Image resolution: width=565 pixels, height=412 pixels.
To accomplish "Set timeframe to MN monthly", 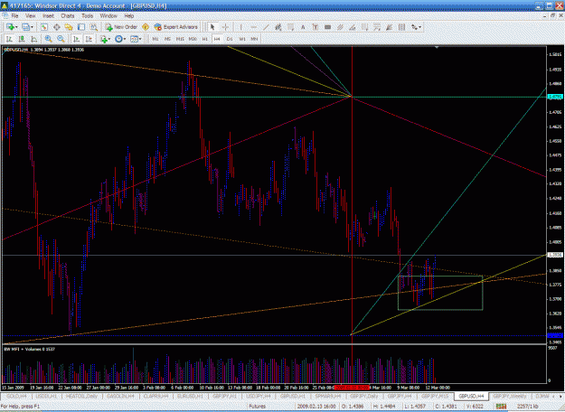I will pyautogui.click(x=254, y=39).
